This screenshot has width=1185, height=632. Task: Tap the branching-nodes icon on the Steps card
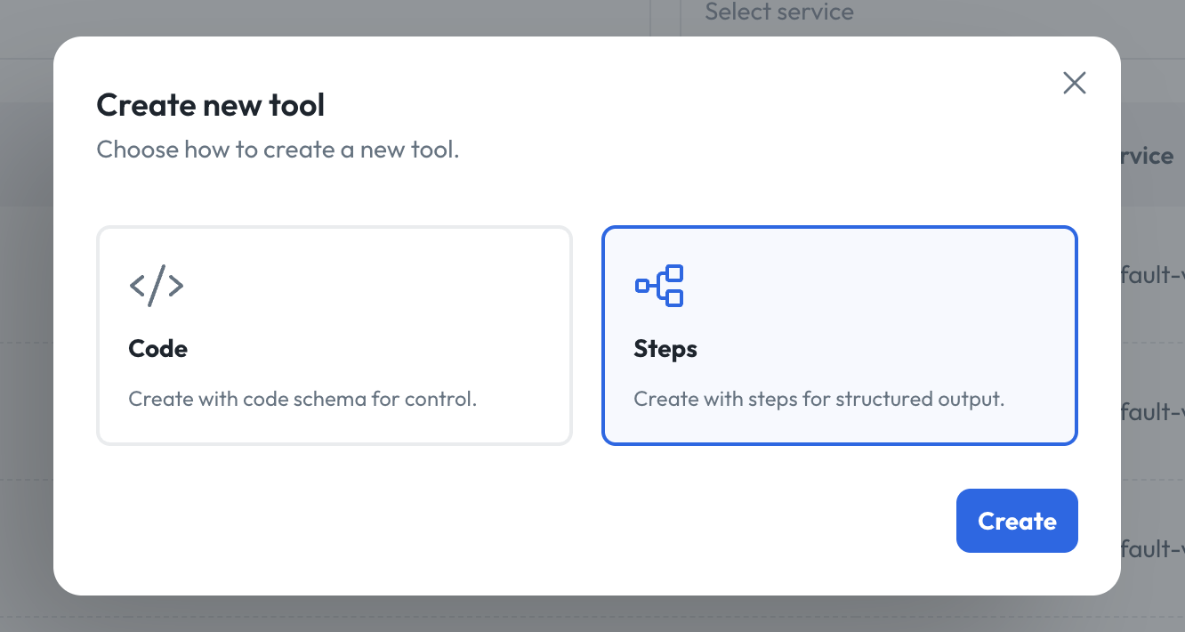click(x=658, y=285)
